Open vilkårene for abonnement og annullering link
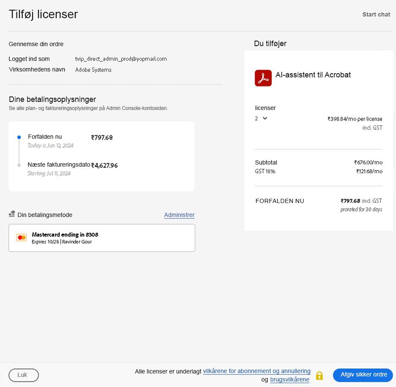Screen dimensions: 396x387 pos(257,371)
